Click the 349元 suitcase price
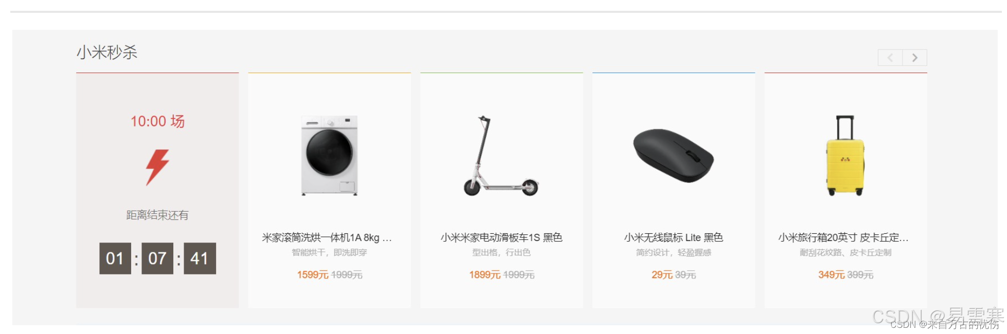The image size is (1007, 334). (x=831, y=275)
